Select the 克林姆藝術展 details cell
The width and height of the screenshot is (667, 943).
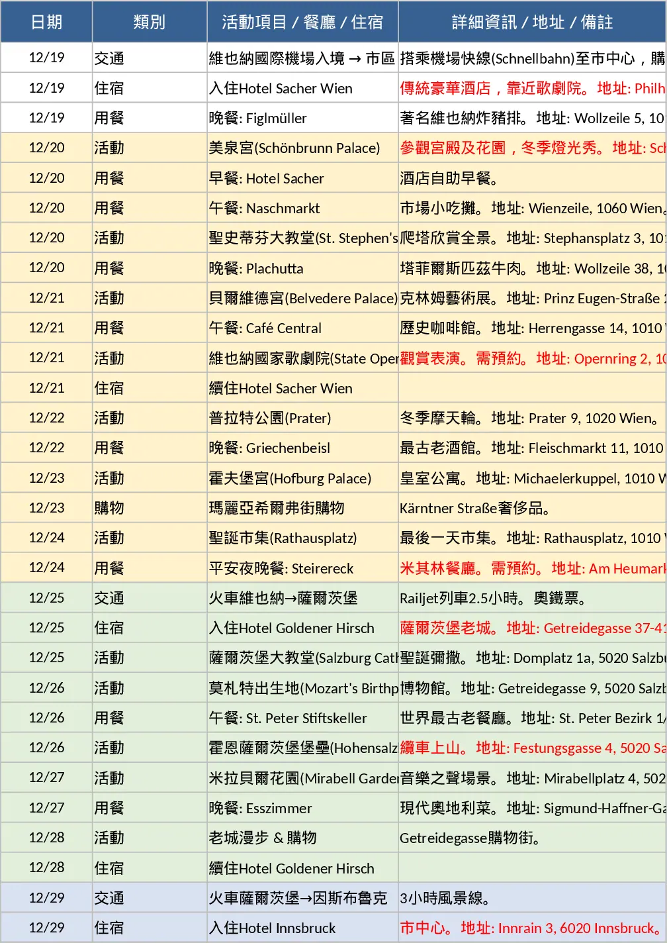533,298
